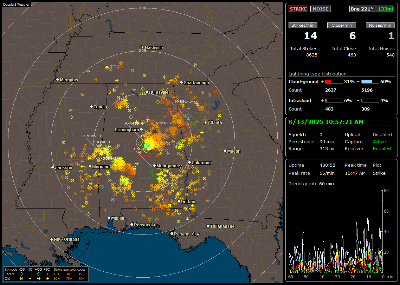Click the Old -CG yellow legend symbol
This screenshot has width=400, height=285.
pyautogui.click(x=21, y=279)
